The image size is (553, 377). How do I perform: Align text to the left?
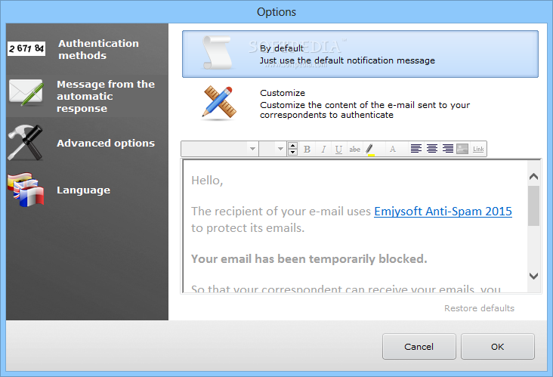pyautogui.click(x=416, y=150)
